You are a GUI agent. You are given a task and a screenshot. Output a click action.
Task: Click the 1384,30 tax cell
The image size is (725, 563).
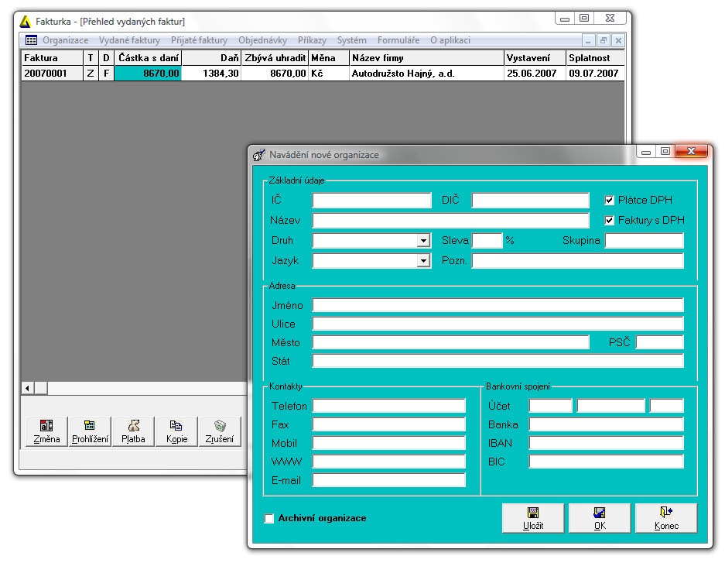212,73
